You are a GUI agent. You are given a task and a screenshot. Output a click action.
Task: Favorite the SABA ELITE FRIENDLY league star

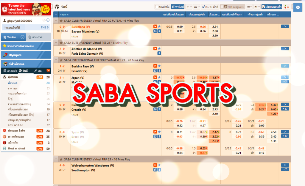tap(61, 43)
